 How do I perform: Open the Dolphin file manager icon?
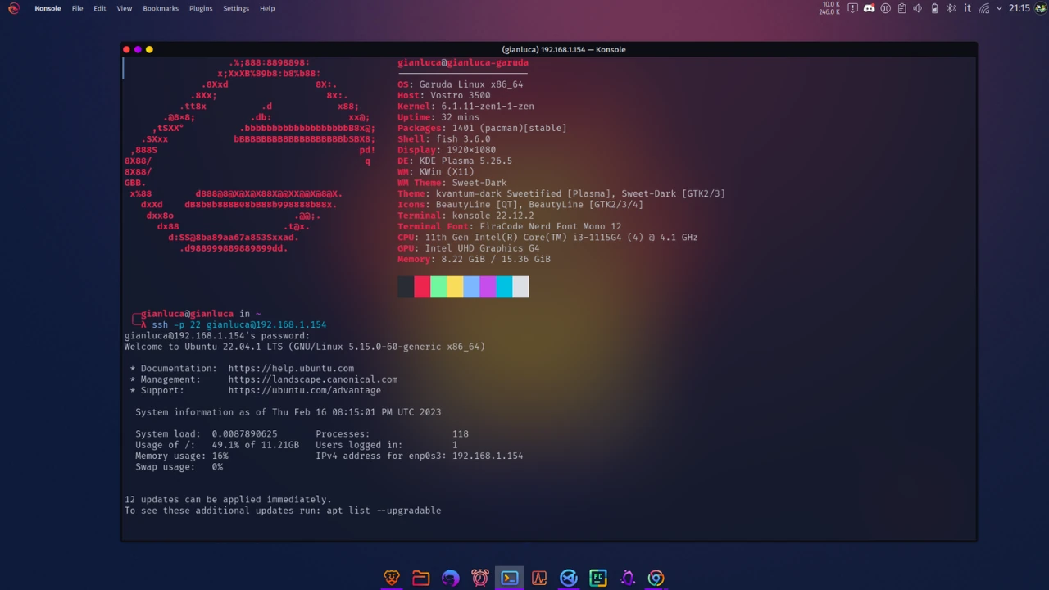click(420, 578)
